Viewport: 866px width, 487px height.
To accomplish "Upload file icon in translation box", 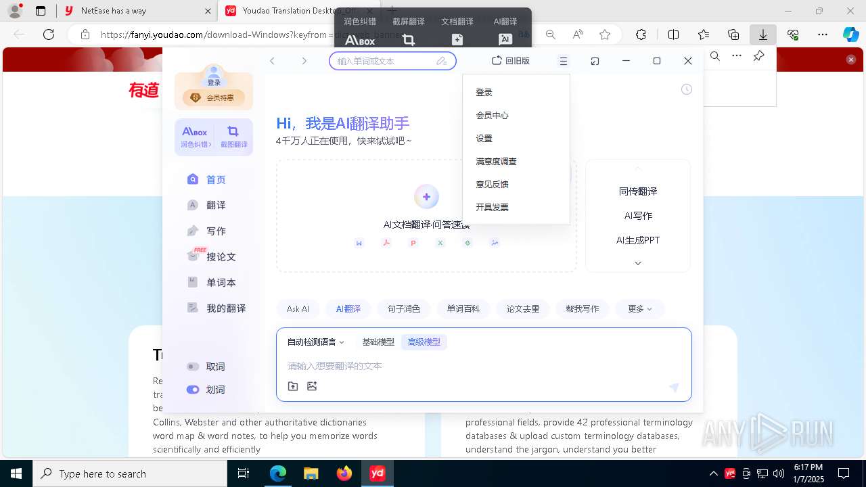I will [293, 386].
